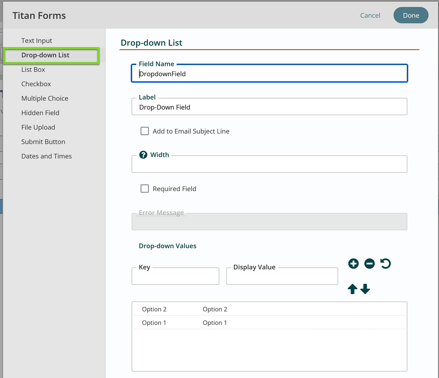Open Submit Button settings
The width and height of the screenshot is (439, 378).
[x=43, y=142]
